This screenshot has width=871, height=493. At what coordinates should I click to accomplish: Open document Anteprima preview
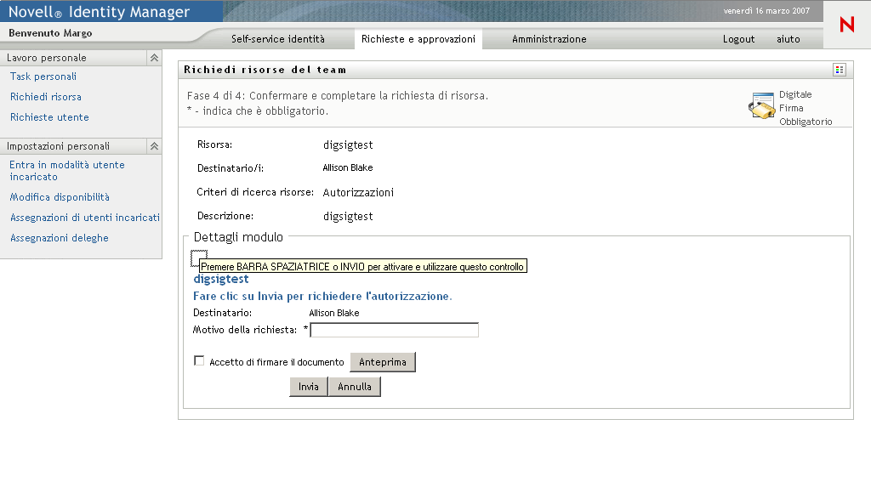pos(383,362)
